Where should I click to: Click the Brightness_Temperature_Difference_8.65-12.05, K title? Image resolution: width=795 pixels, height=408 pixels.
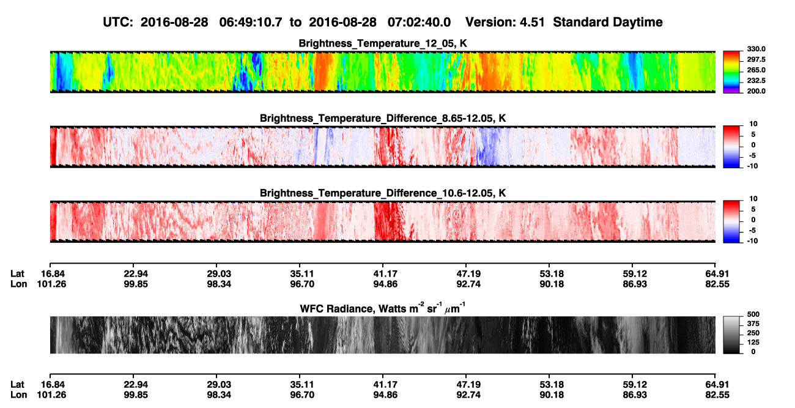coord(383,118)
